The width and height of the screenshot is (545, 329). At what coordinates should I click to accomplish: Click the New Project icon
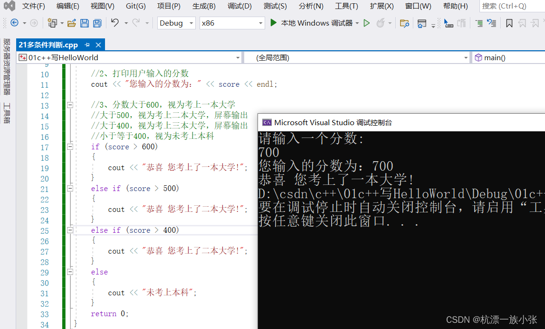coord(52,23)
